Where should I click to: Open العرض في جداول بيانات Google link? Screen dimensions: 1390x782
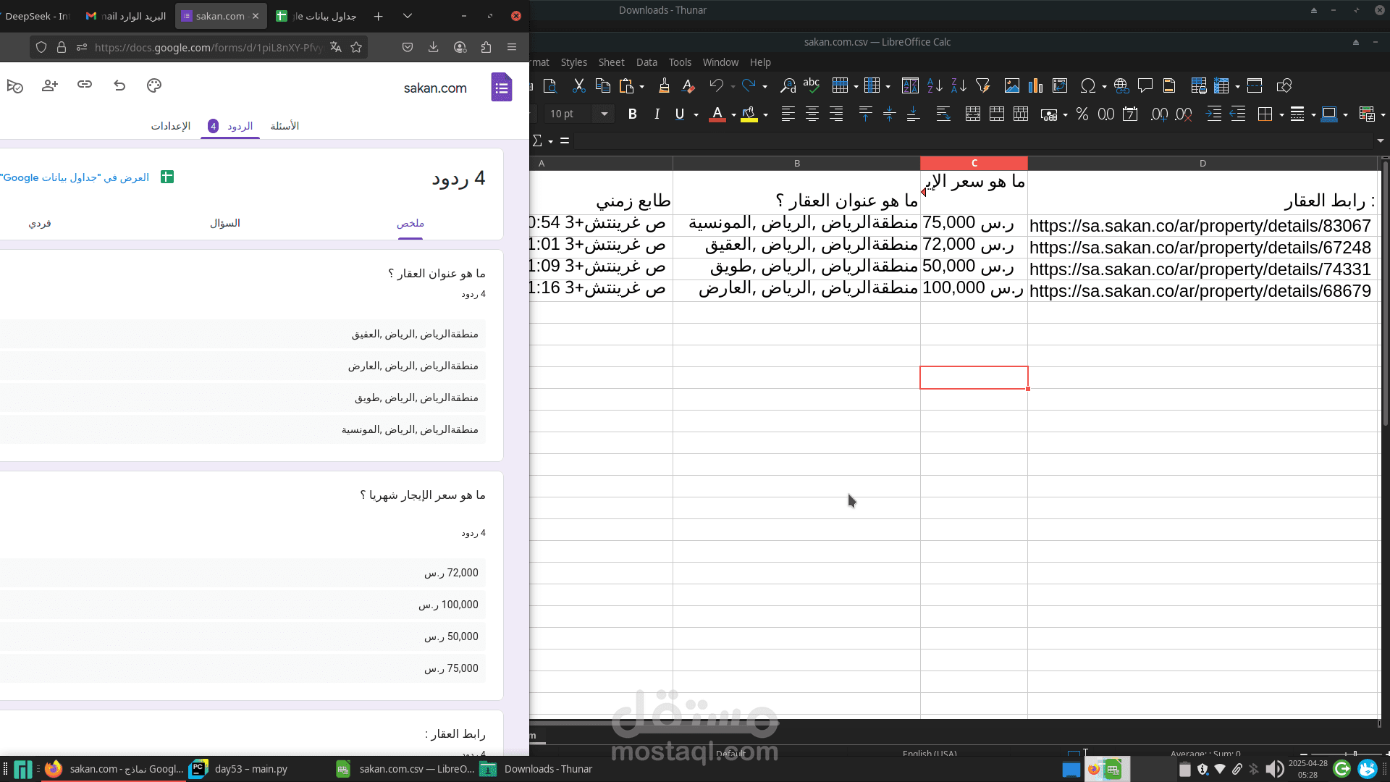coord(75,177)
